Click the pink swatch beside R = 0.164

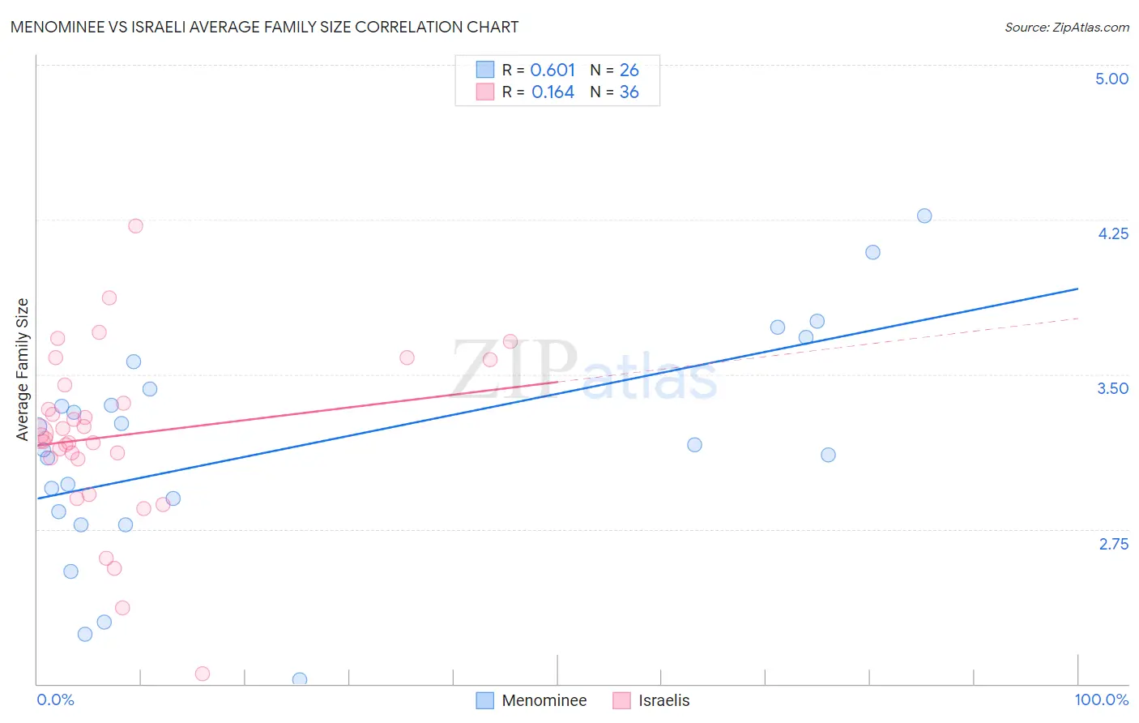coord(484,92)
